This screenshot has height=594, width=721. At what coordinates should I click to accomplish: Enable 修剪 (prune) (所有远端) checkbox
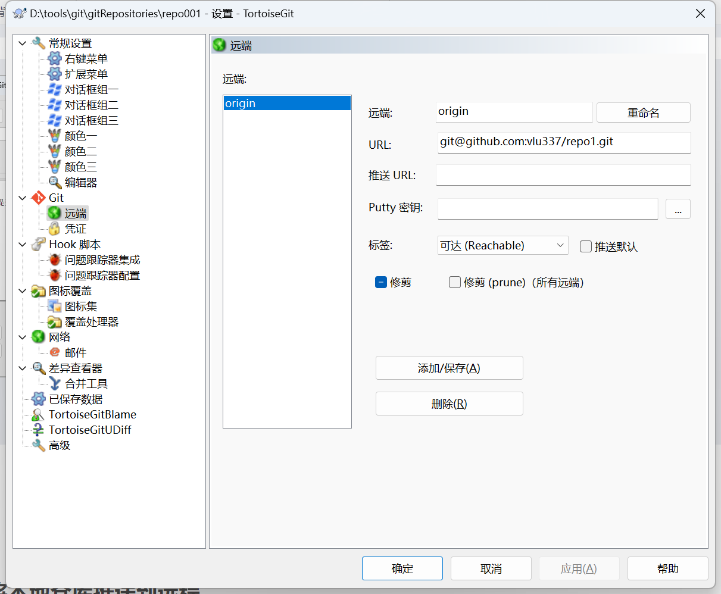tap(455, 282)
